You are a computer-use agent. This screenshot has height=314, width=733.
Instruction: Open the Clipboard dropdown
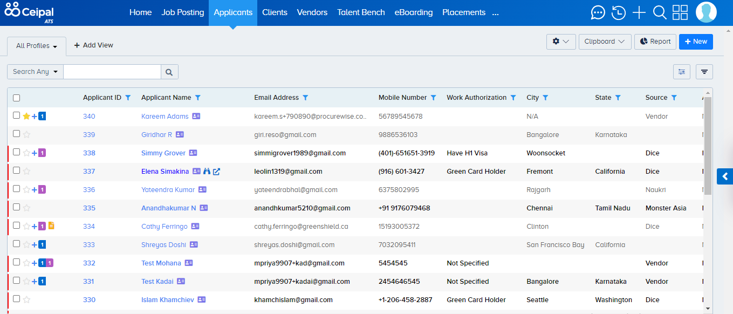(x=605, y=42)
